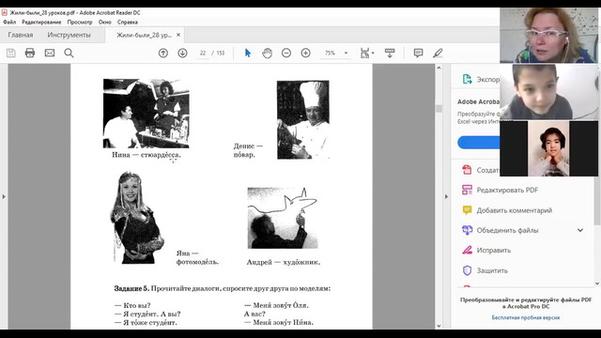The height and width of the screenshot is (338, 601).
Task: Click the document vertical scrollbar thumb
Action: pos(439,109)
